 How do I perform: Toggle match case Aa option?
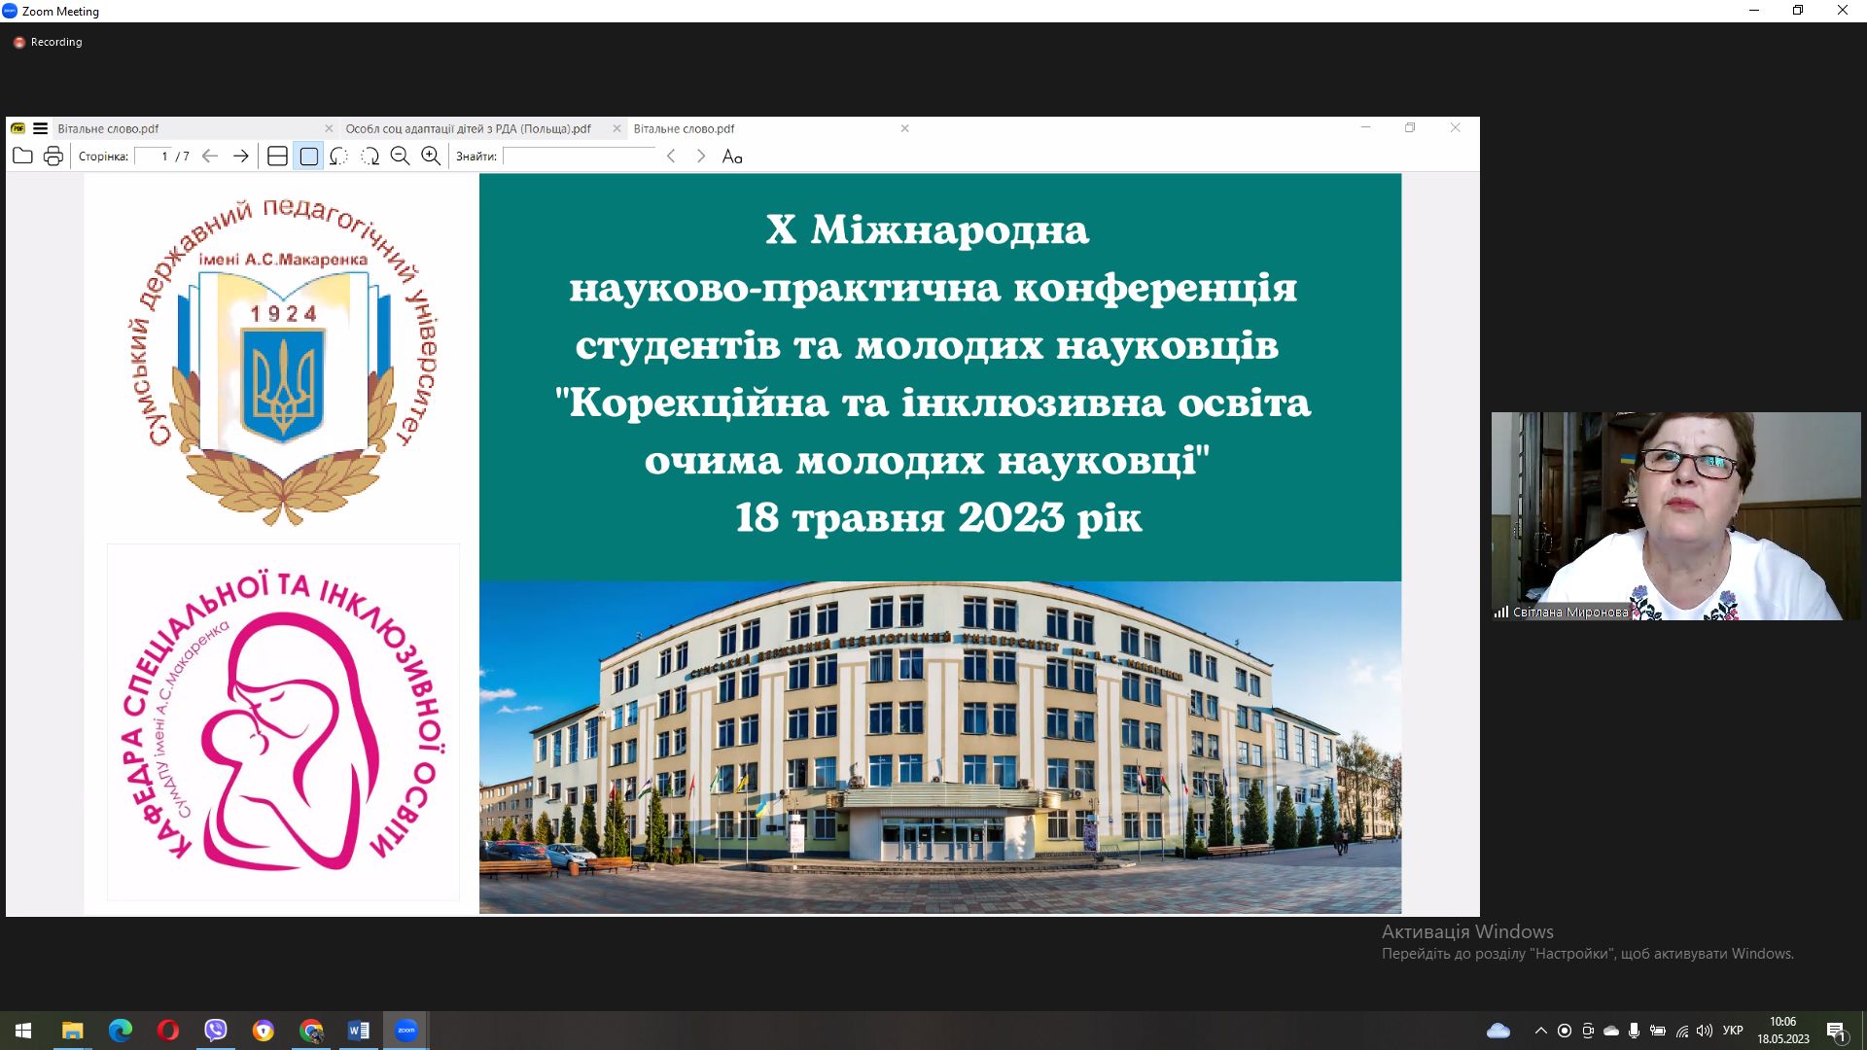pos(732,156)
